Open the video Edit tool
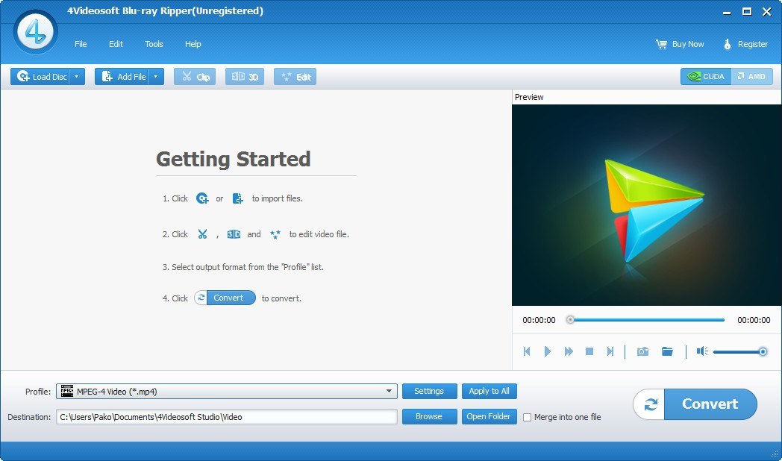Image resolution: width=782 pixels, height=461 pixels. pyautogui.click(x=295, y=75)
